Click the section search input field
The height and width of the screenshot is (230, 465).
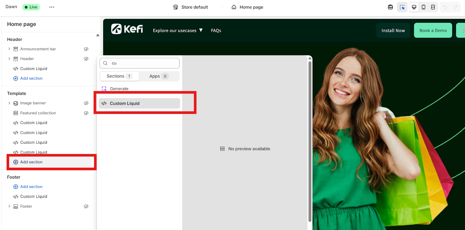[143, 63]
